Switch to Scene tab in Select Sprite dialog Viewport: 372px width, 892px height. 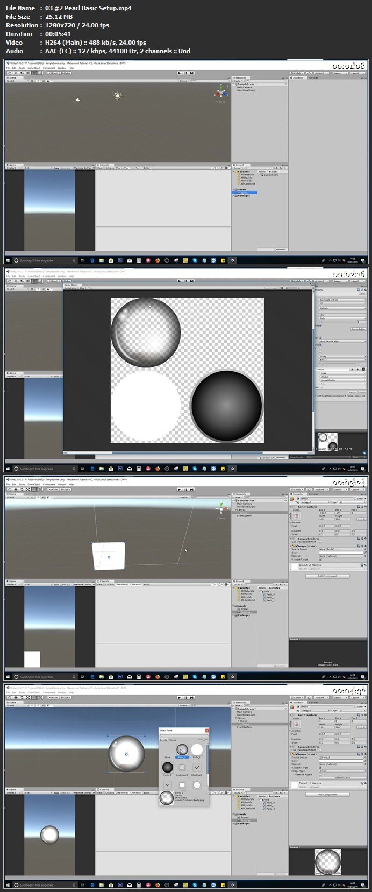(173, 740)
